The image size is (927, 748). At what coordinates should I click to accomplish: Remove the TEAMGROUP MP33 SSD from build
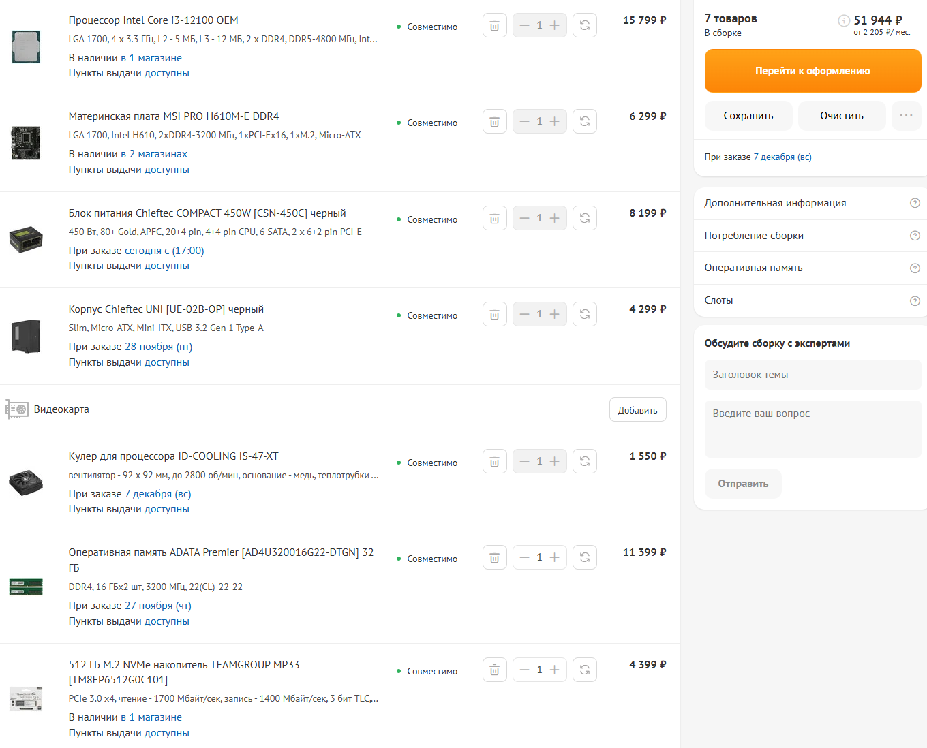[x=494, y=670]
